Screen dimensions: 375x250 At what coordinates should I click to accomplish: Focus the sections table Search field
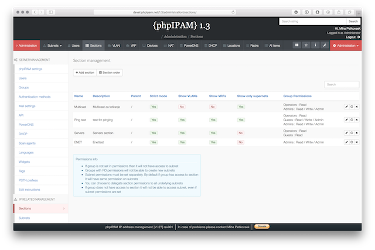point(342,84)
